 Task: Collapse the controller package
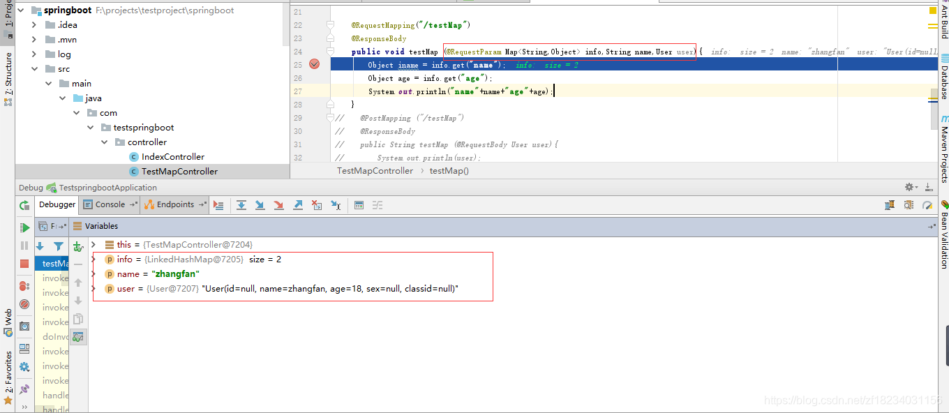(x=104, y=142)
